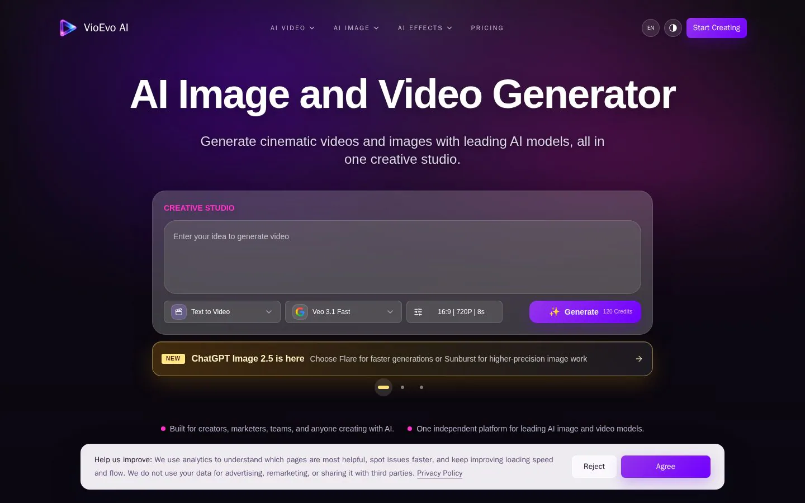
Task: Click the Start Creating button
Action: 717,28
